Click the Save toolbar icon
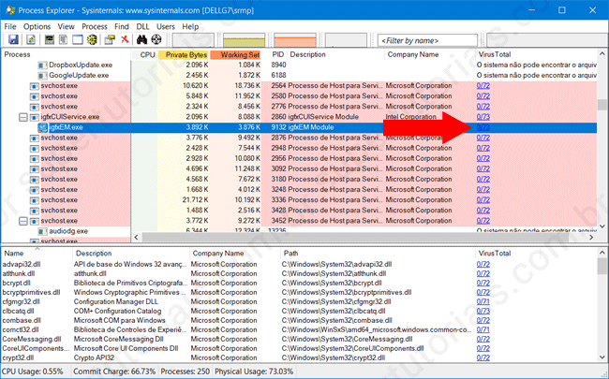This screenshot has height=379, width=609. pyautogui.click(x=13, y=40)
